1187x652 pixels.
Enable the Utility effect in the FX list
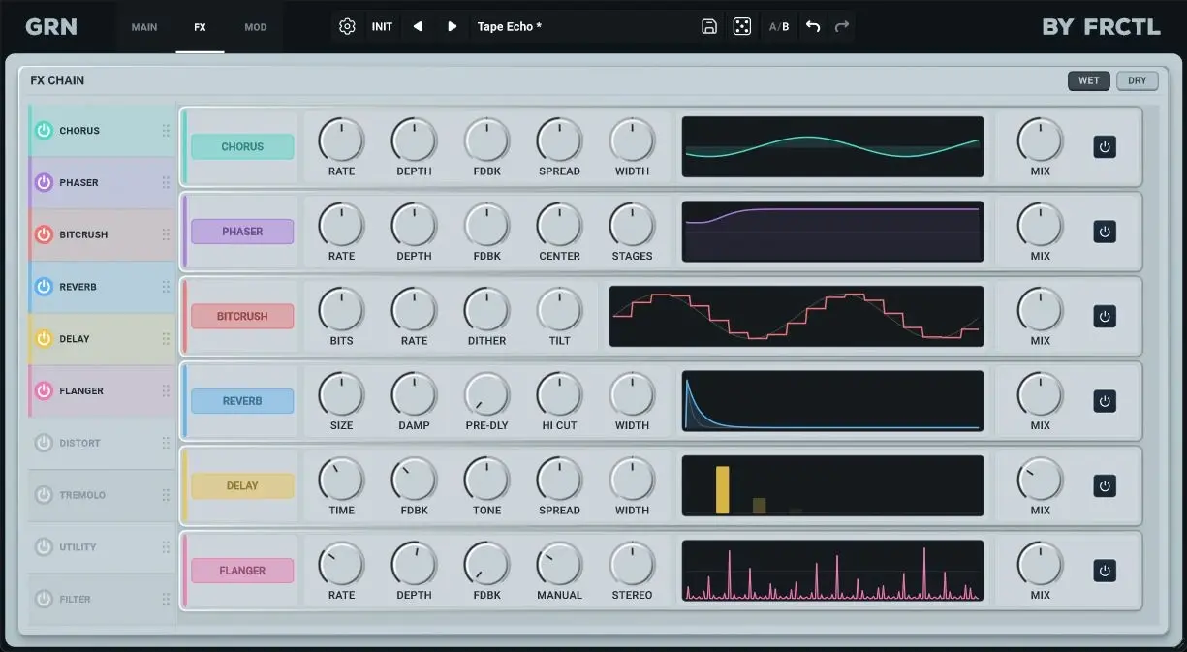44,547
